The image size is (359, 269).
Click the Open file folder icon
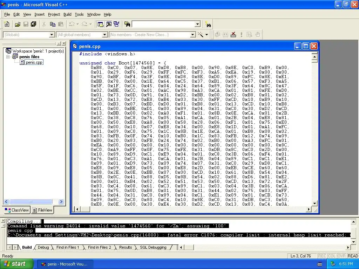[x=18, y=24]
